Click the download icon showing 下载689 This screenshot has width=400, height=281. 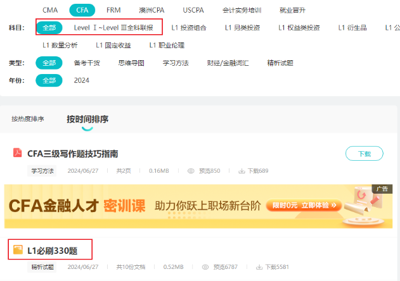242,171
